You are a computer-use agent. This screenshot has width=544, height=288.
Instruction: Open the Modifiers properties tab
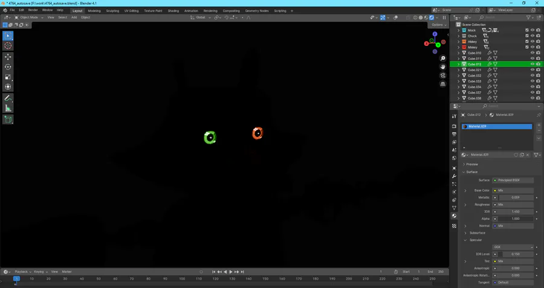[454, 176]
